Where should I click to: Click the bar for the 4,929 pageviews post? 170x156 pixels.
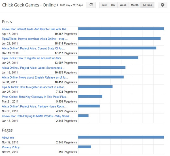click(89, 106)
